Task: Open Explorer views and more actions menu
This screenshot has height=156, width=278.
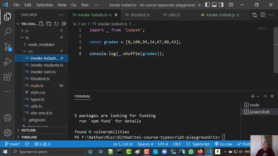Action: pyautogui.click(x=61, y=15)
